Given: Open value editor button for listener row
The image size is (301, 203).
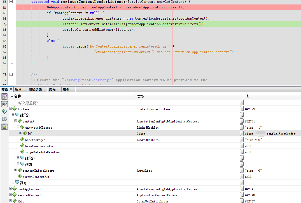Looking at the screenshot, I should [242, 109].
